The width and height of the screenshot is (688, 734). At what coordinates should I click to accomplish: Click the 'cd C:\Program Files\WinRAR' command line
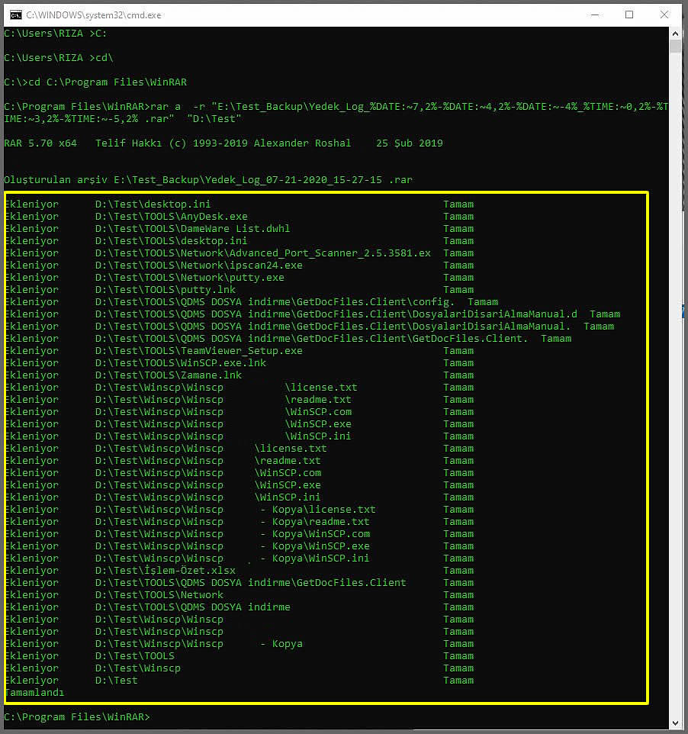[95, 82]
